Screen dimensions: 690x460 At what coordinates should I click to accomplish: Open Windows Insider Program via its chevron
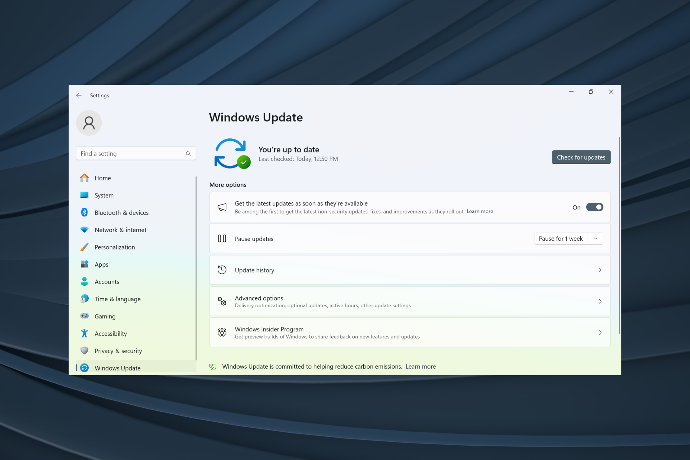click(x=600, y=332)
